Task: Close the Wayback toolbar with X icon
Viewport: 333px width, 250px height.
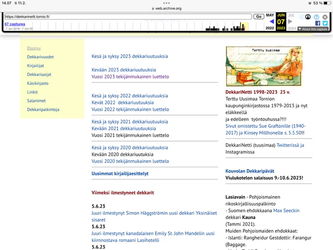Action: (x=325, y=17)
